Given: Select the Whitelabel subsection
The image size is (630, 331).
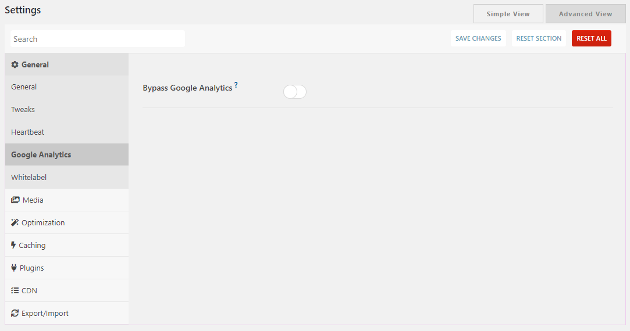Looking at the screenshot, I should point(29,177).
